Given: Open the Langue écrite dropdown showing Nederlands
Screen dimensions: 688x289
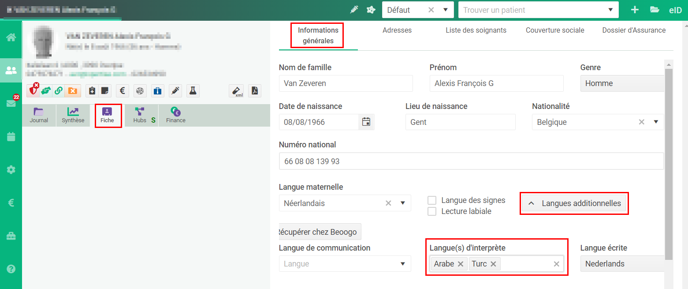Looking at the screenshot, I should pos(622,264).
